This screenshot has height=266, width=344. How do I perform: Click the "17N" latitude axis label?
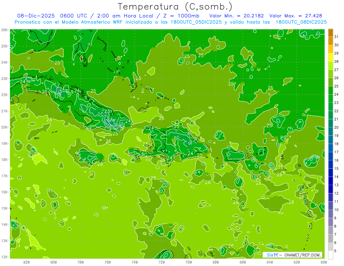pos(4,176)
